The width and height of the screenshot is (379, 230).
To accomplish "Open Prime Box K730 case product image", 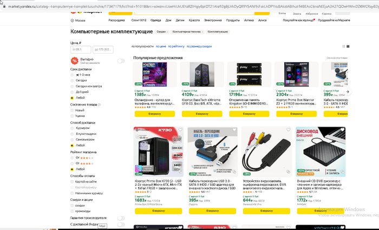I will click(x=159, y=152).
